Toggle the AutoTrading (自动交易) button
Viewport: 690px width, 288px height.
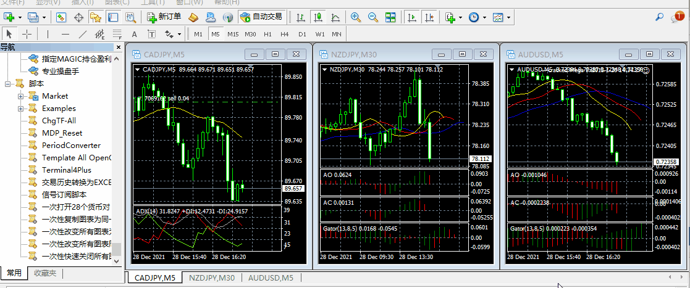pos(261,17)
